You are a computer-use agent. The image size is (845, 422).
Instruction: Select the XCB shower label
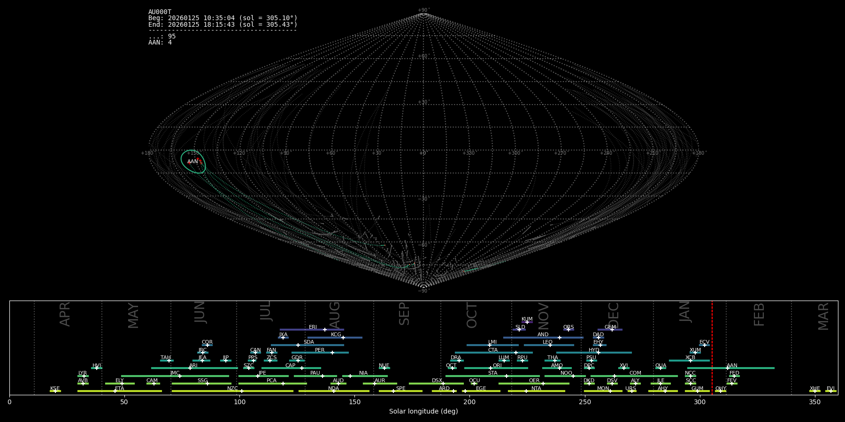pos(690,358)
